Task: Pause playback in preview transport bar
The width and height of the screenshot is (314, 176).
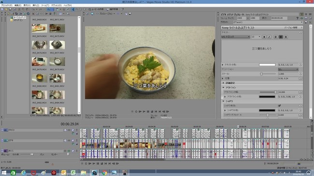Action: (x=148, y=111)
